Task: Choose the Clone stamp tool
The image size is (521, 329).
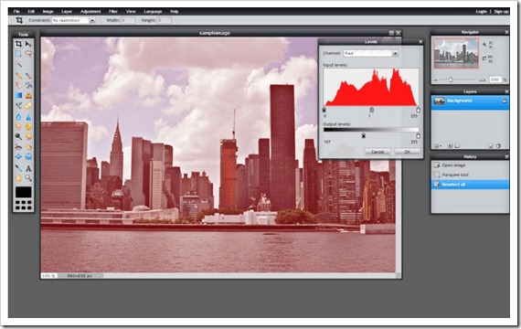Action: tap(28, 95)
